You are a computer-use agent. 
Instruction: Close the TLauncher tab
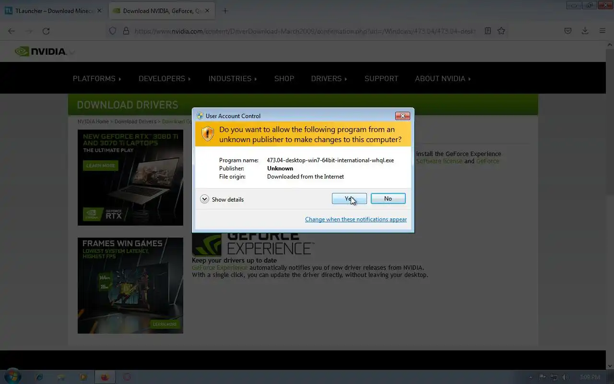(x=99, y=11)
